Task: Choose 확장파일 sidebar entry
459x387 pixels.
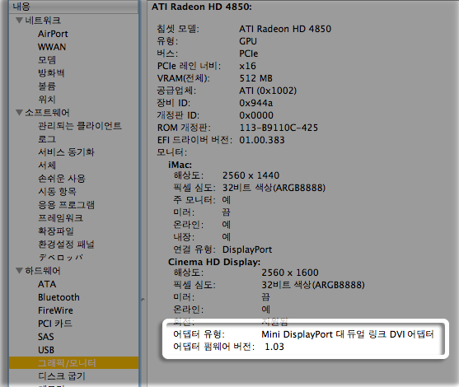Action: [56, 231]
